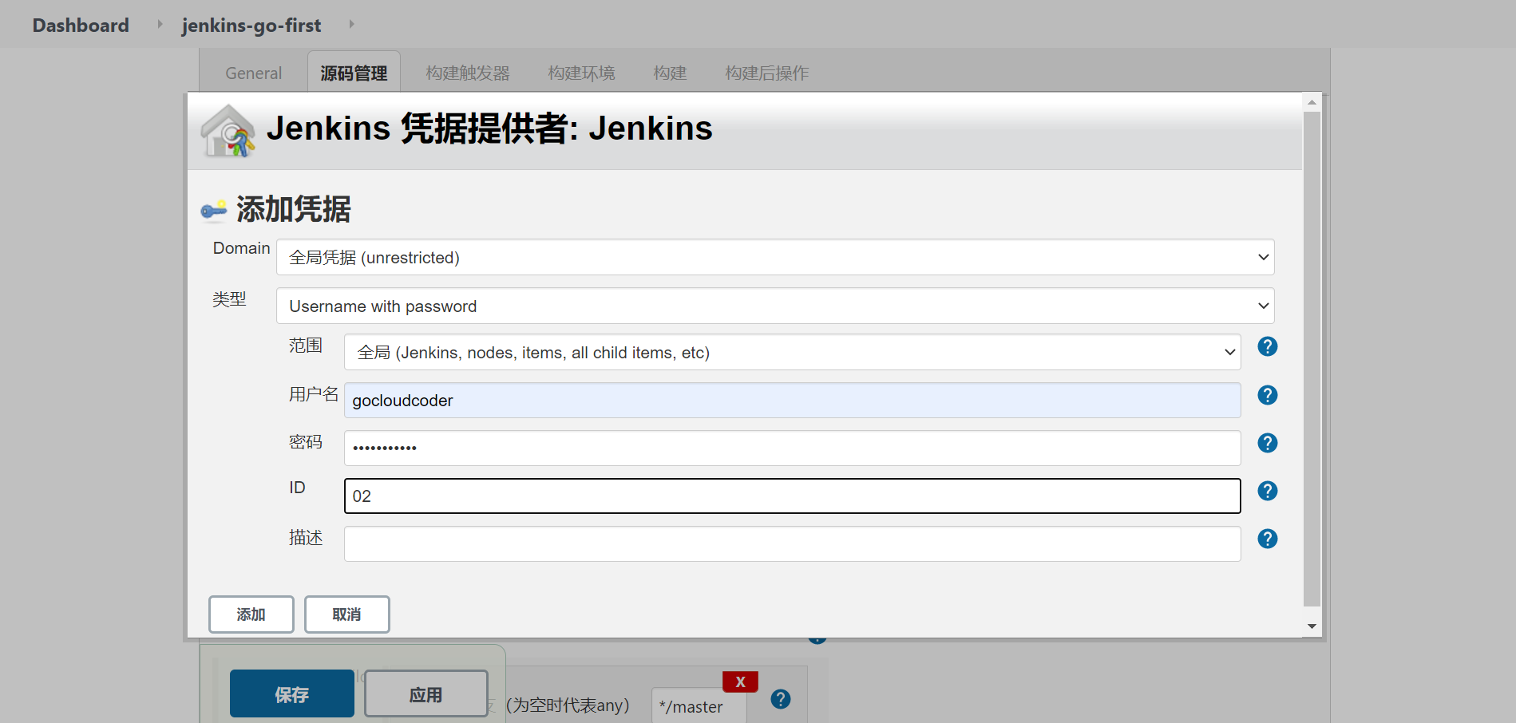Click the Jenkins house icon in dialog header
This screenshot has width=1516, height=723.
(x=227, y=130)
